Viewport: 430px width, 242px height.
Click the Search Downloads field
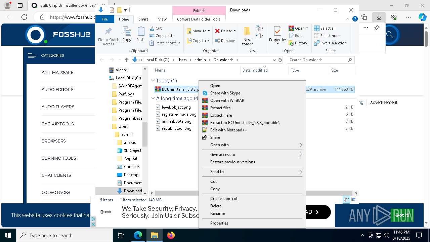point(321,60)
